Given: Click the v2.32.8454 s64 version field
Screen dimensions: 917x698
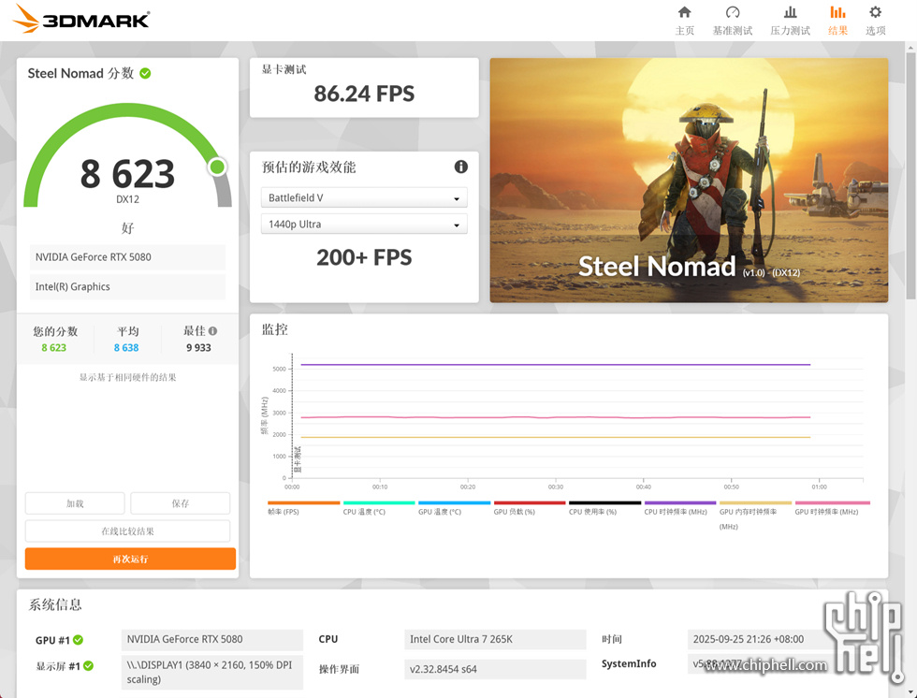Looking at the screenshot, I should pos(495,669).
